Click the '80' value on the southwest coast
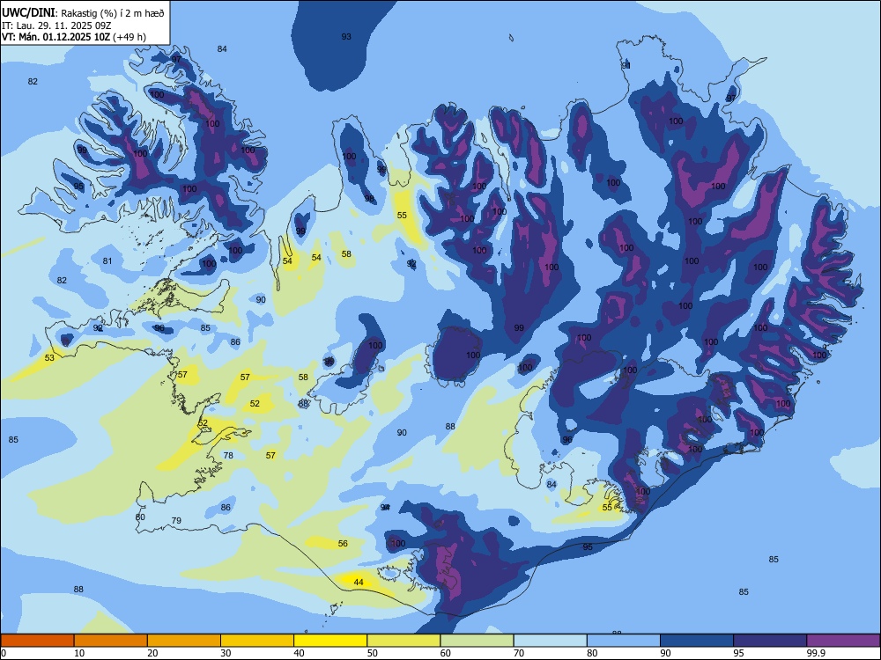This screenshot has width=881, height=660. pyautogui.click(x=140, y=517)
